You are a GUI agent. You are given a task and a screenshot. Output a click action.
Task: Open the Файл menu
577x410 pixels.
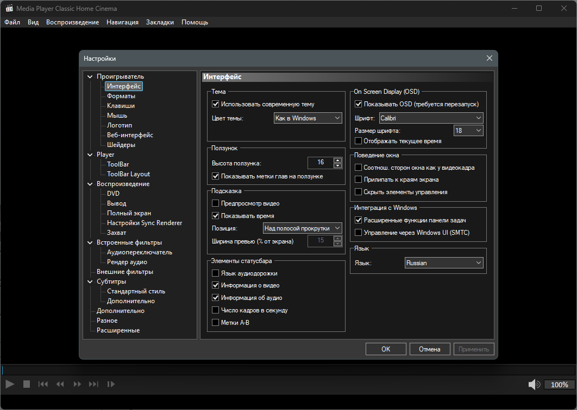point(12,22)
